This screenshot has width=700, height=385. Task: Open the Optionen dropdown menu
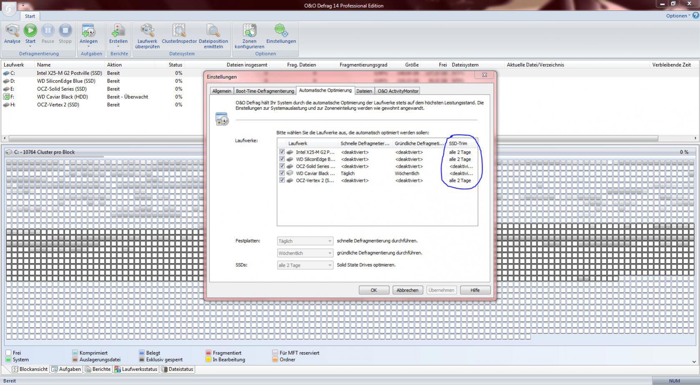[678, 16]
